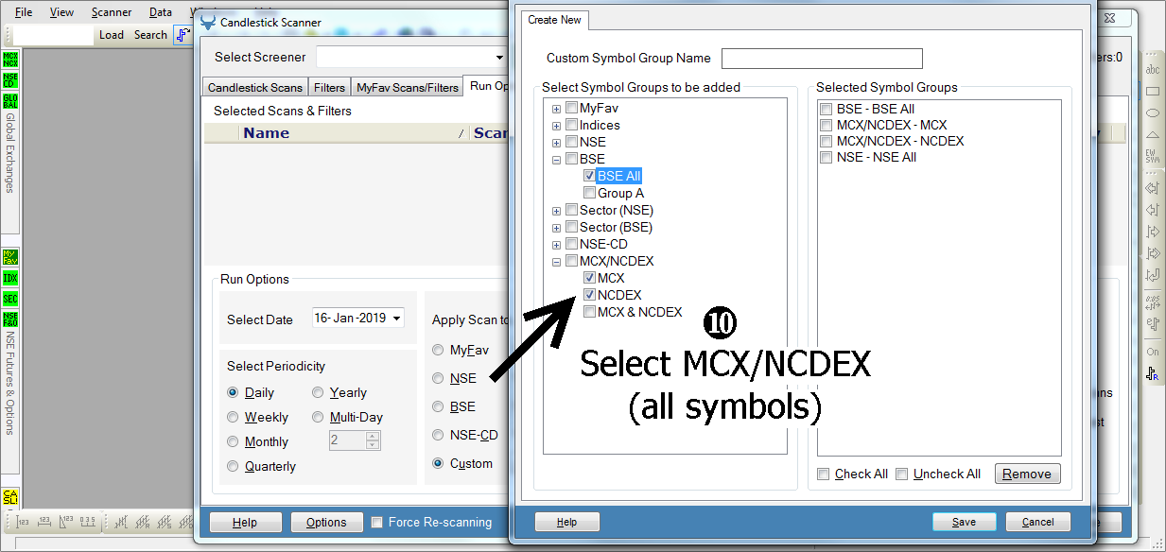Open the File menu
The width and height of the screenshot is (1166, 552).
(24, 12)
